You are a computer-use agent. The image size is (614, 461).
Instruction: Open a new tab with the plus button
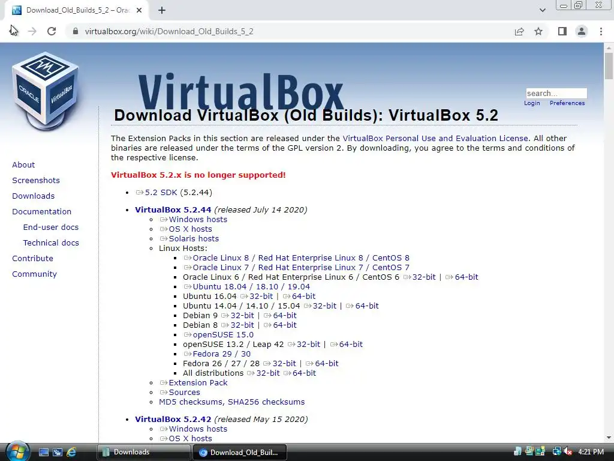[162, 10]
